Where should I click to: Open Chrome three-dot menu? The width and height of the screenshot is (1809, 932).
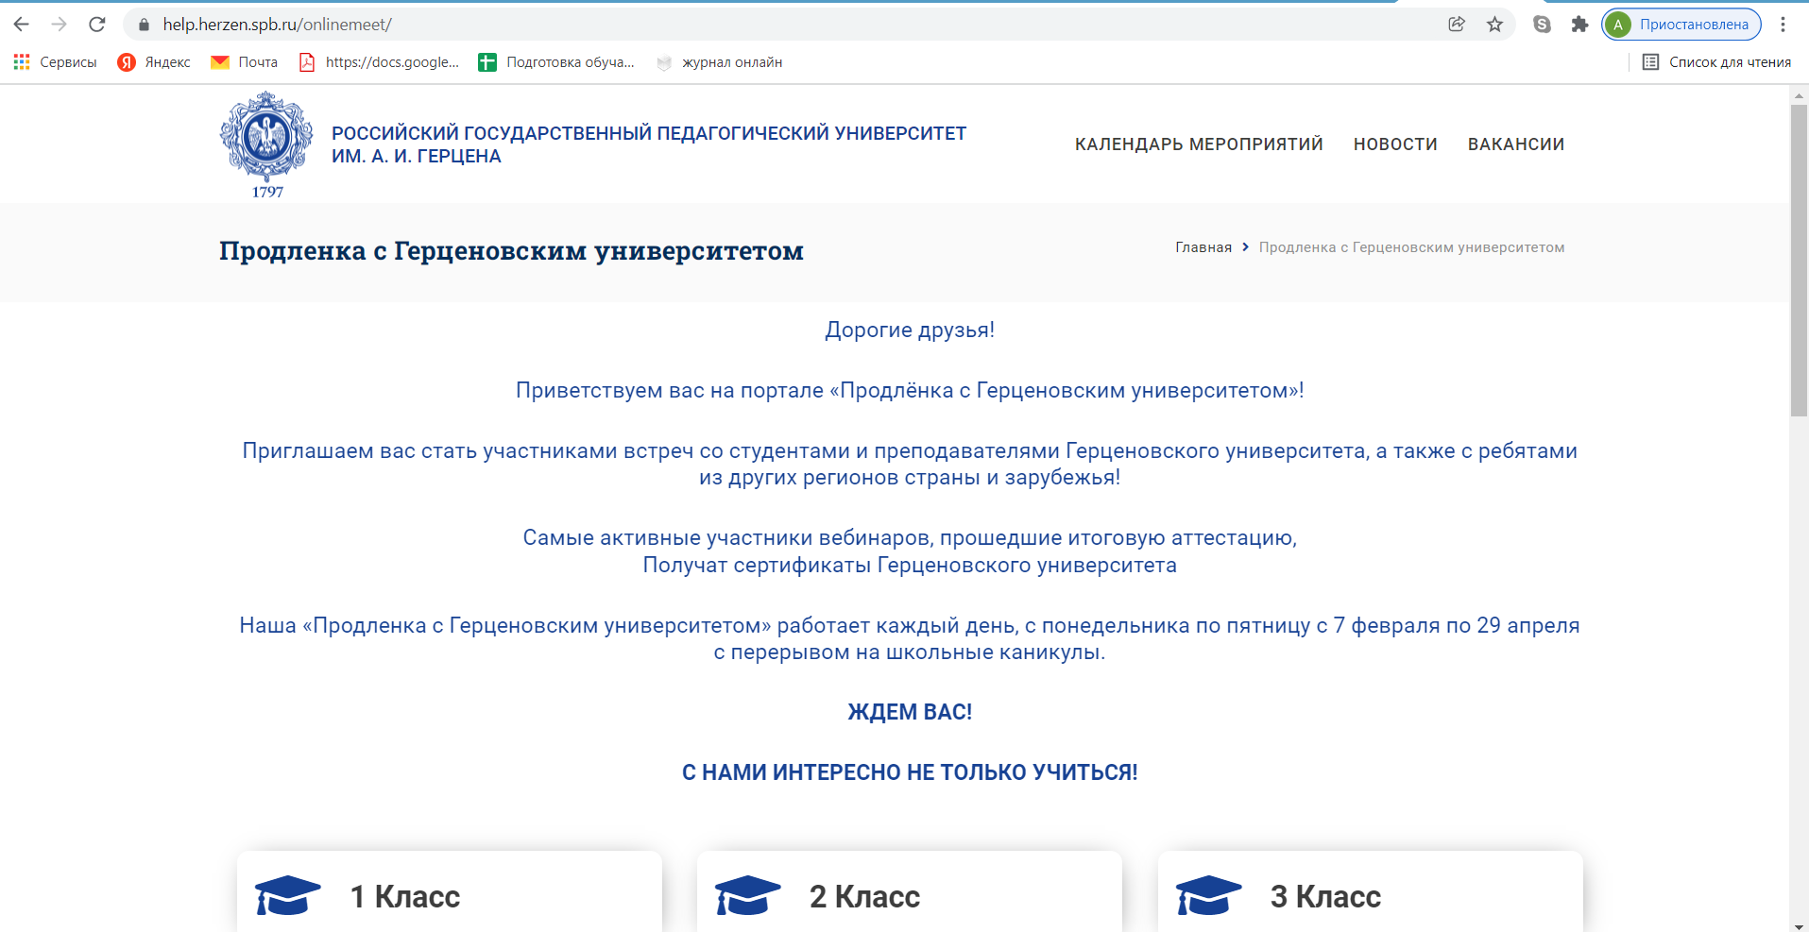[x=1783, y=25]
